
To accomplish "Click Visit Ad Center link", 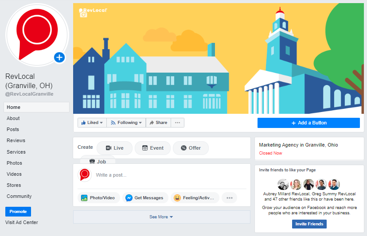I will coord(22,222).
